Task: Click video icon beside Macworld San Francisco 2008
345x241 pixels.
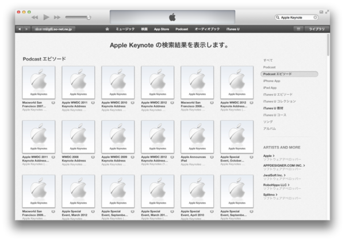Action: [x=212, y=103]
